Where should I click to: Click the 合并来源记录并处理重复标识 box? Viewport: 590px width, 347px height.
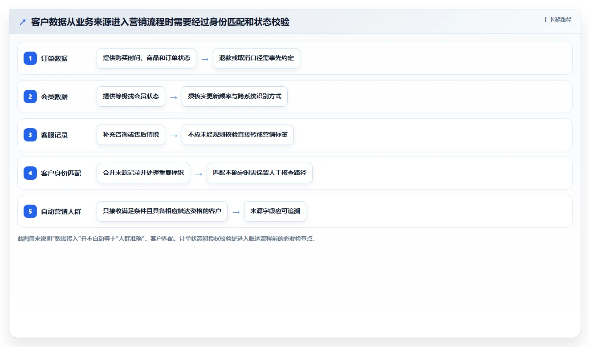(x=143, y=173)
